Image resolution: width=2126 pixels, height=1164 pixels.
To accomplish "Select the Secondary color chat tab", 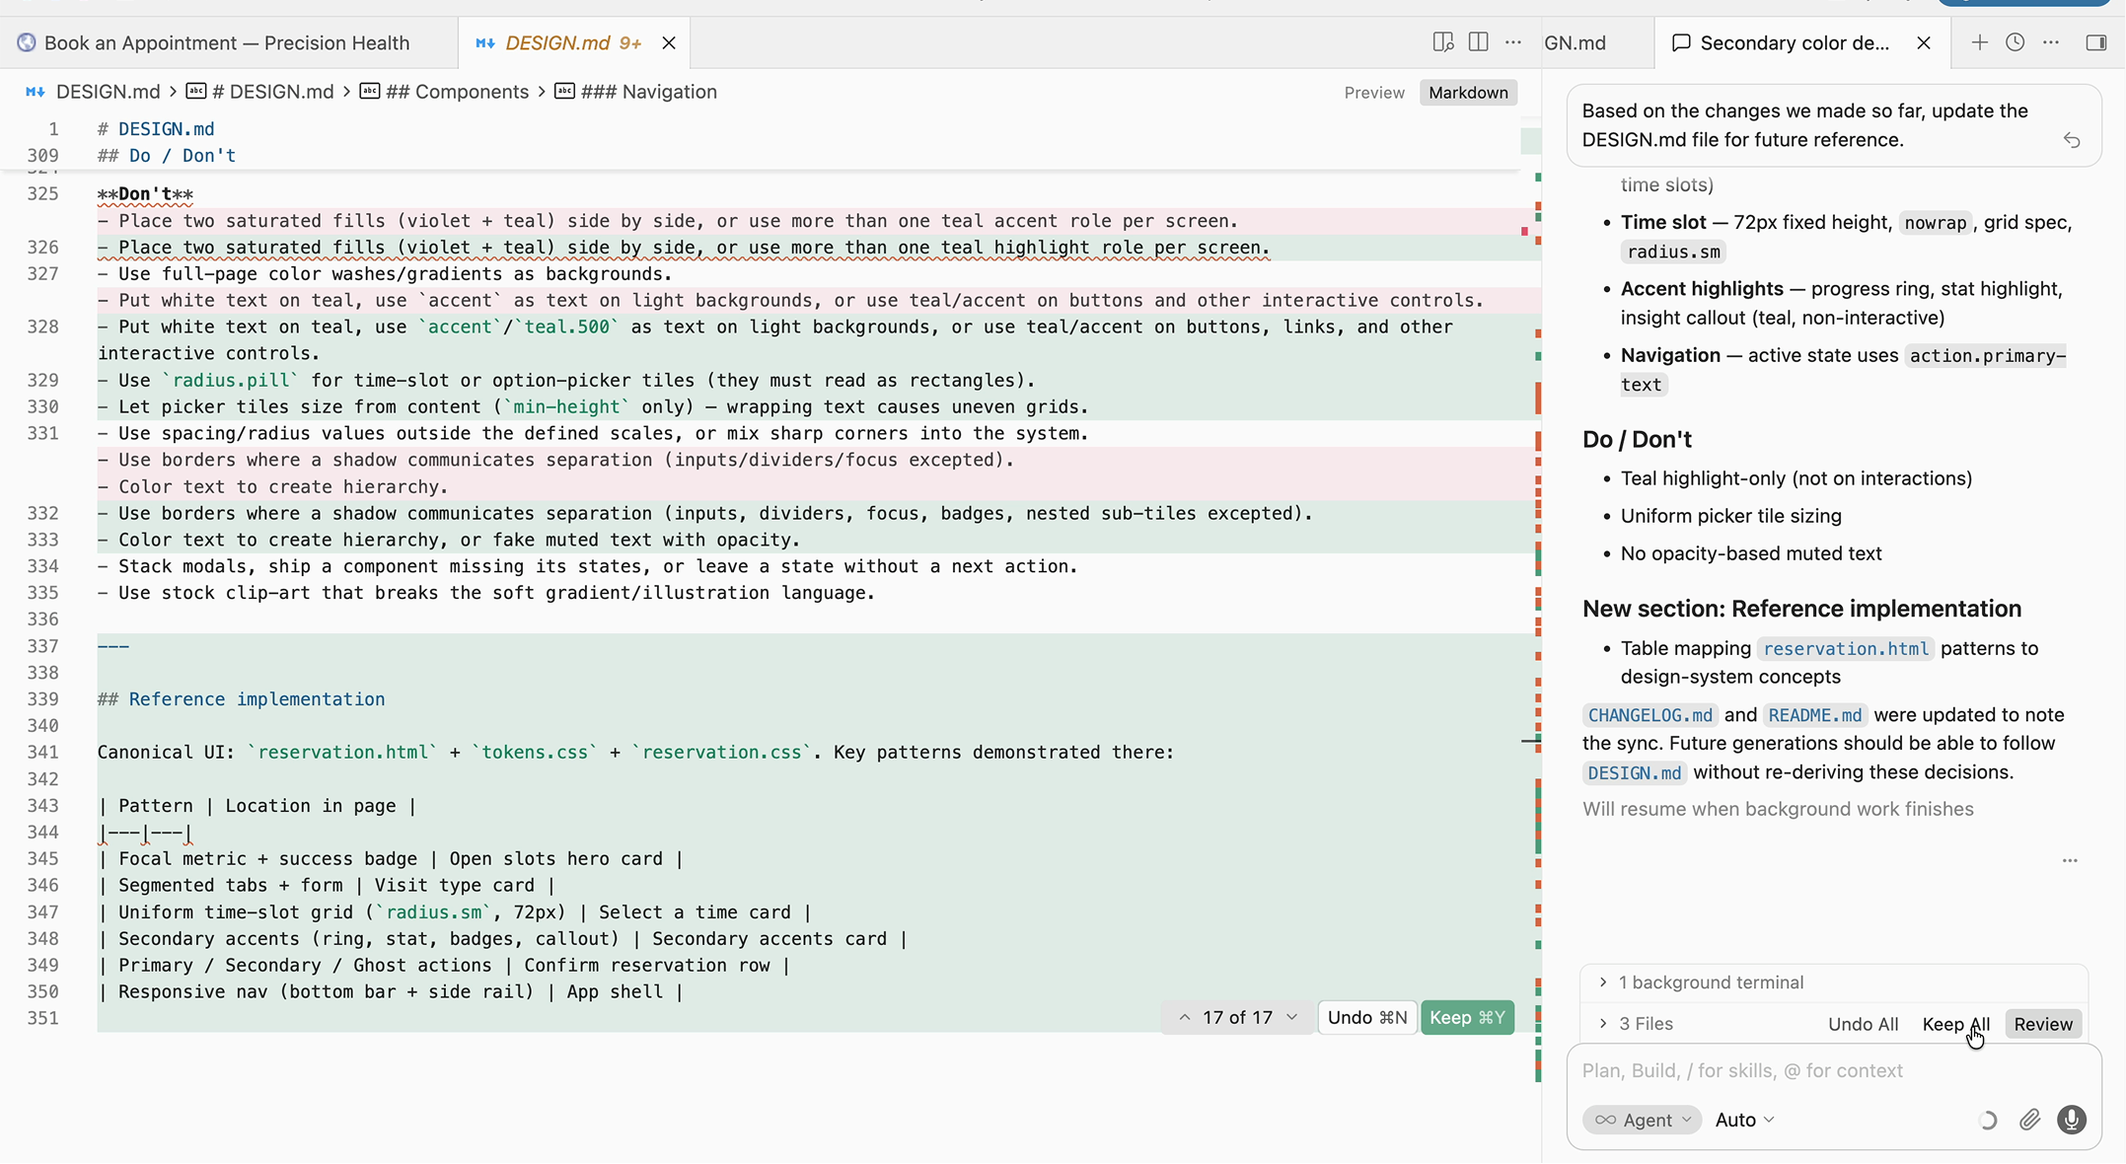I will click(1794, 42).
